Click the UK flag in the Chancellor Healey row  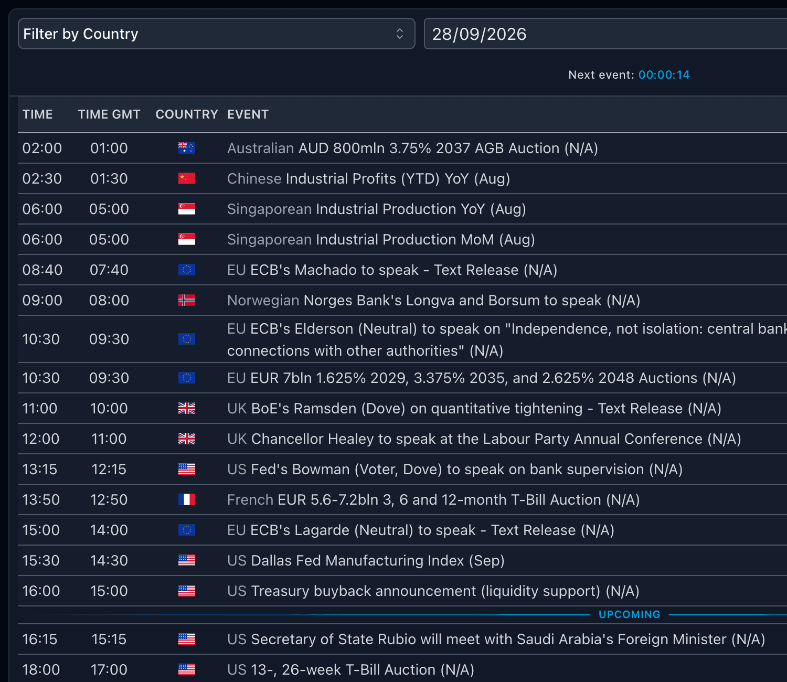point(187,439)
